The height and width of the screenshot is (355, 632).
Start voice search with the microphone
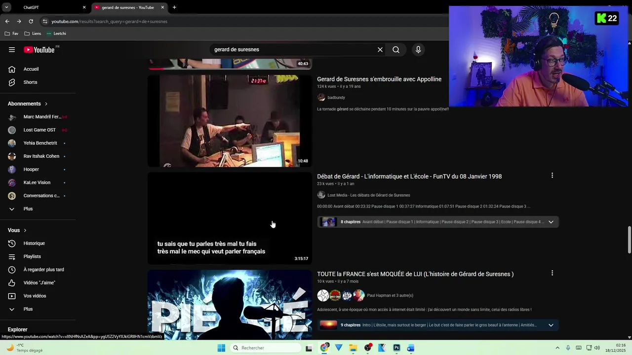tap(418, 49)
